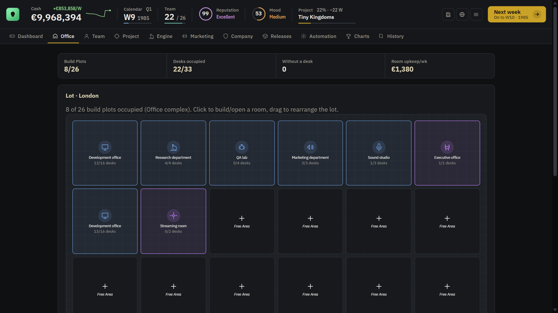The image size is (558, 313).
Task: Click the Room upkeep €1,380 value
Action: click(x=402, y=69)
